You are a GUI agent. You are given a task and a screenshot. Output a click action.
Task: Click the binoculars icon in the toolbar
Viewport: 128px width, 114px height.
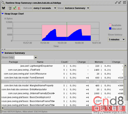[3, 8]
